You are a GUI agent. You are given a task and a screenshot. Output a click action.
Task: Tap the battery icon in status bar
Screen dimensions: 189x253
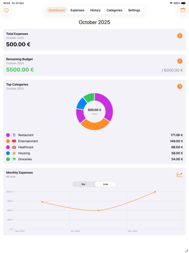tap(183, 3)
